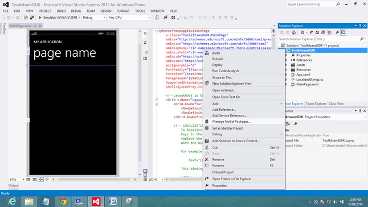Switch to the Class View tab
The image size is (368, 207).
point(336,103)
